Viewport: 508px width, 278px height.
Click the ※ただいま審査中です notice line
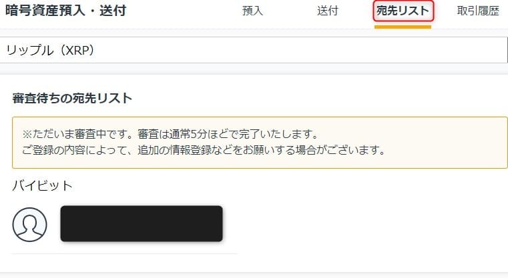point(170,134)
